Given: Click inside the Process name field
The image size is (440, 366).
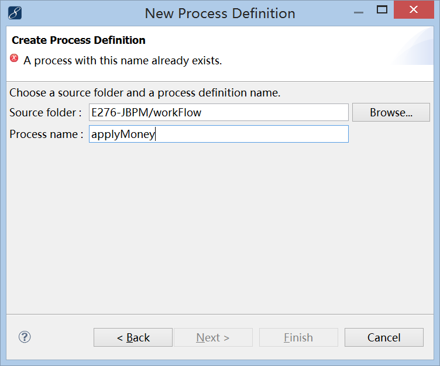Looking at the screenshot, I should point(252,134).
